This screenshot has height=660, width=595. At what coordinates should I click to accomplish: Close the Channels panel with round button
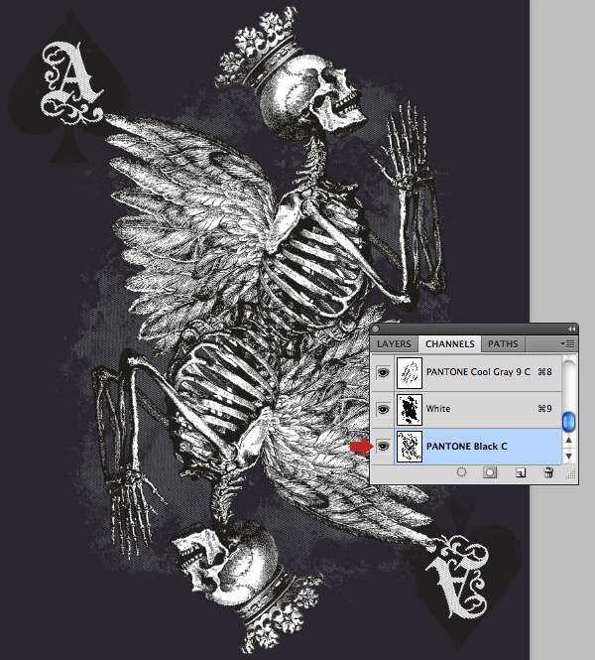point(376,330)
